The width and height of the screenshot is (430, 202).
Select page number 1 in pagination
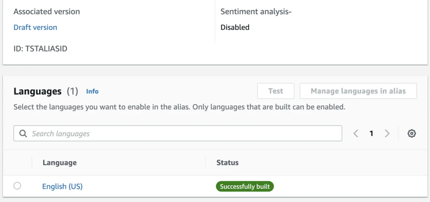371,133
